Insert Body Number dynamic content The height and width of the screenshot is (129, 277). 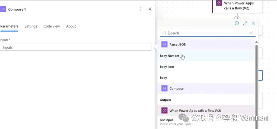tap(206, 56)
